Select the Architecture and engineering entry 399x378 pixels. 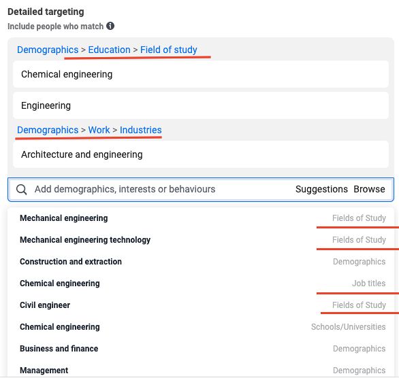[x=200, y=154]
